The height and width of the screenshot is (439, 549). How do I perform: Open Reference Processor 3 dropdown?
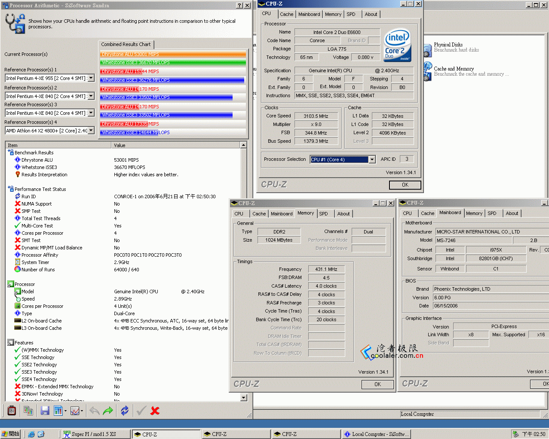[x=91, y=113]
